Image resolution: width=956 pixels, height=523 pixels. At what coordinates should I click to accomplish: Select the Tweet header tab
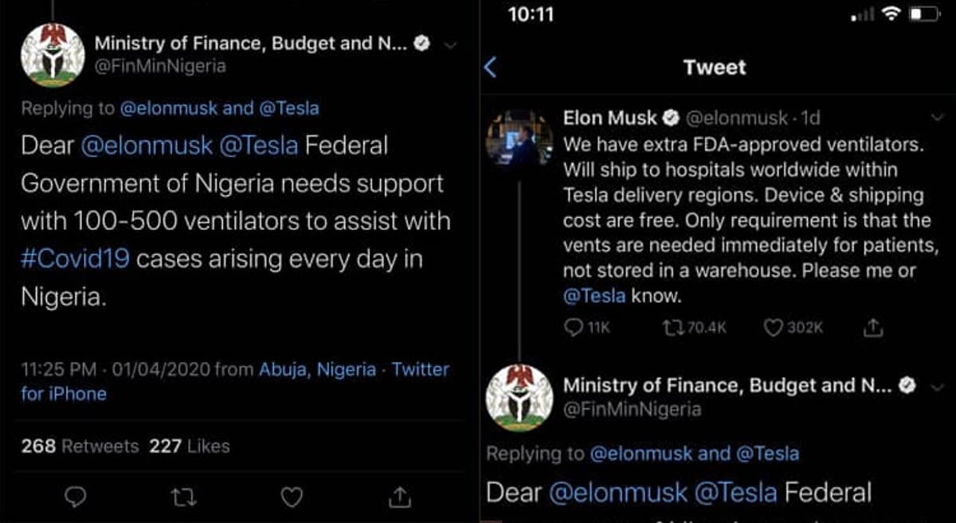click(715, 67)
